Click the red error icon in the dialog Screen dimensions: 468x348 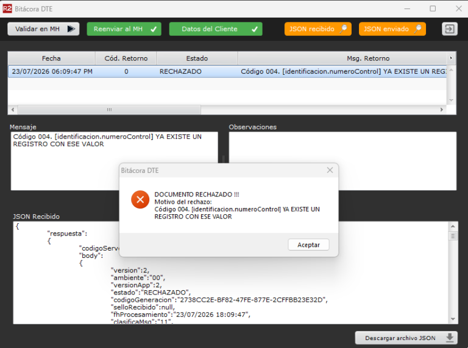coord(140,200)
